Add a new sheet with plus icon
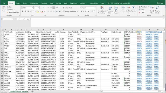This screenshot has width=166, height=93. point(32,91)
